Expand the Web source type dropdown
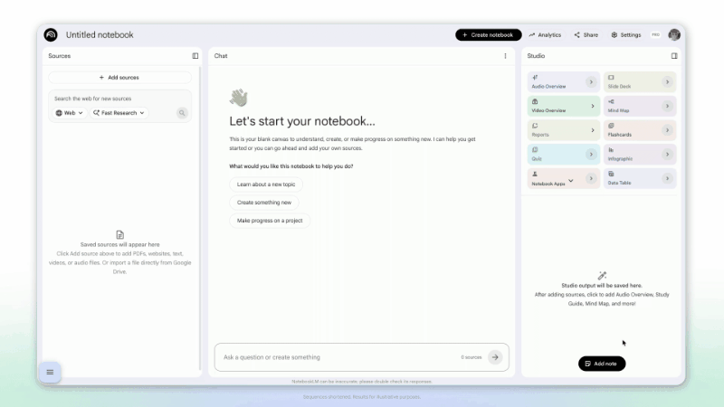Image resolution: width=724 pixels, height=407 pixels. pos(70,113)
